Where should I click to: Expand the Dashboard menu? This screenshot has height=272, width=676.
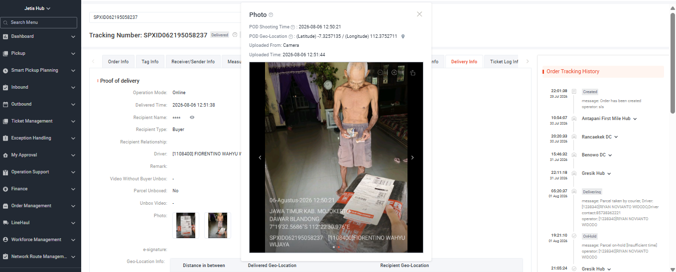click(73, 37)
